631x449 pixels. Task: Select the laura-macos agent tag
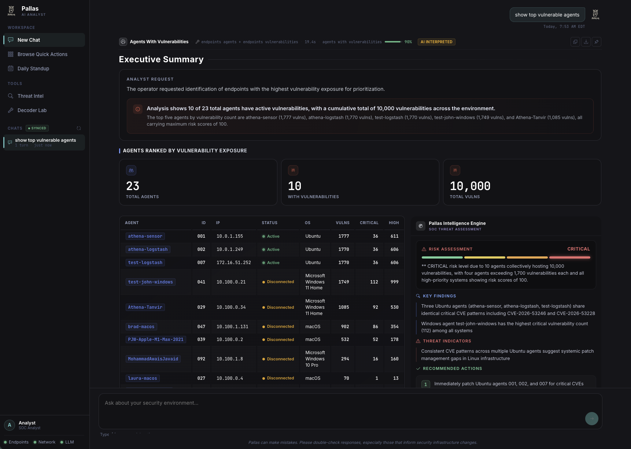pyautogui.click(x=143, y=378)
